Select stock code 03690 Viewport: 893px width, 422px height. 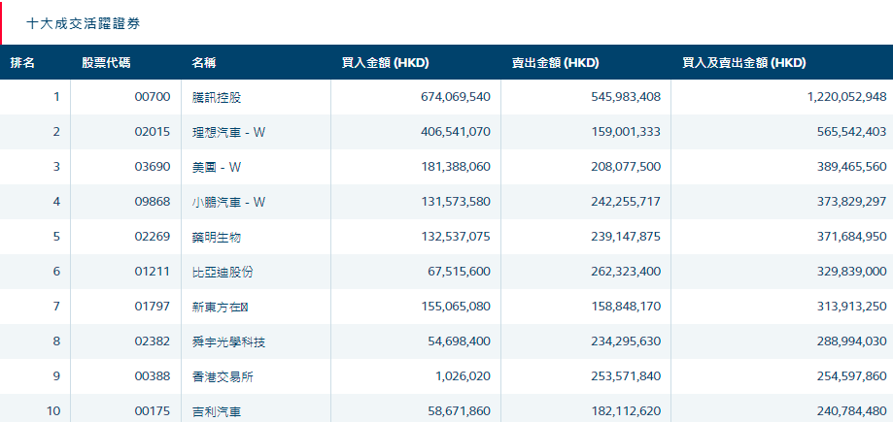pos(152,167)
